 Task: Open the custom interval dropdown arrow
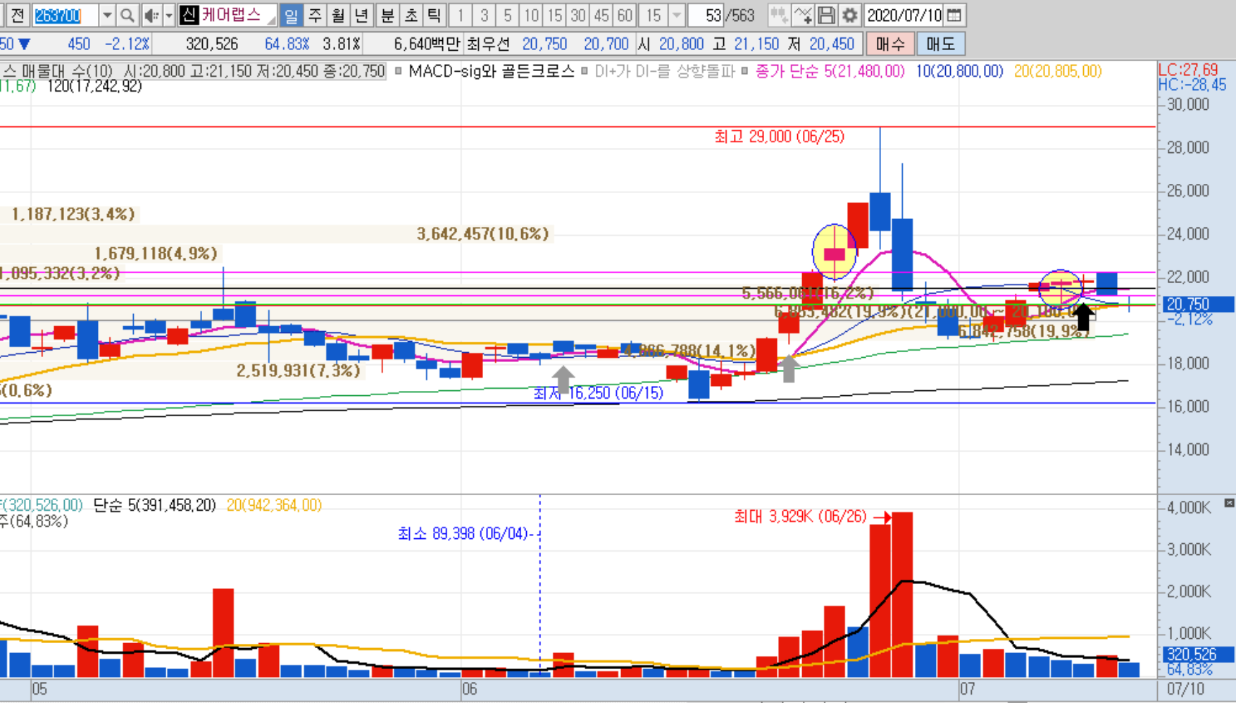(676, 15)
